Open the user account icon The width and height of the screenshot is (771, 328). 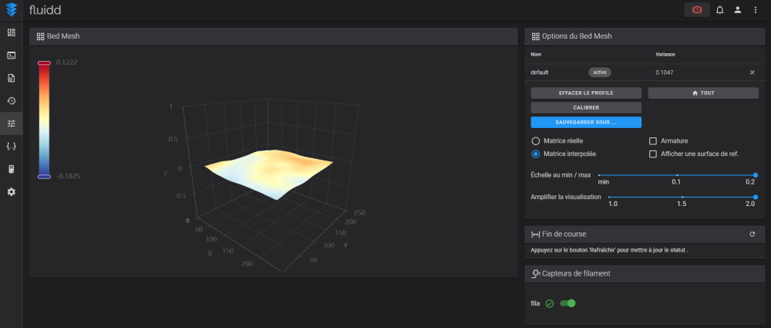[x=738, y=10]
